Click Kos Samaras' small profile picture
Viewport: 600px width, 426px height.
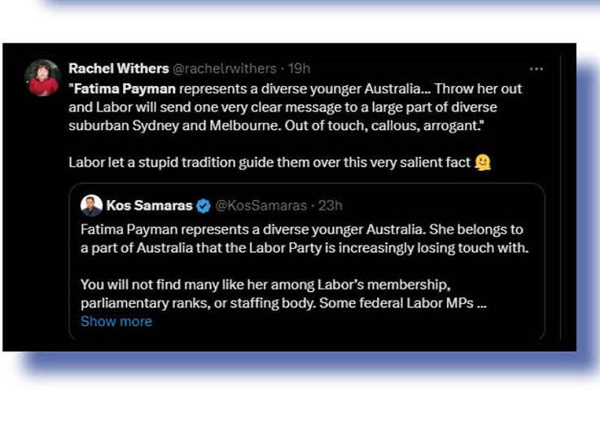[91, 206]
